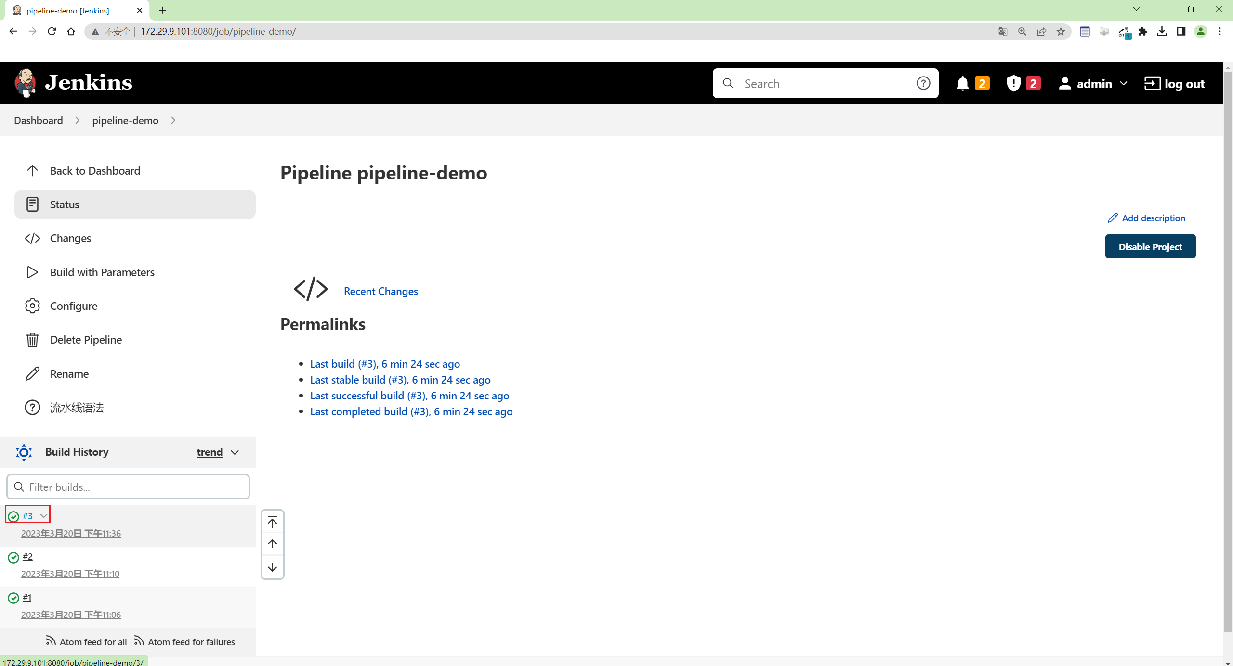Bookmark this page with the star icon
Screen dimensions: 1233x666
(x=1061, y=31)
